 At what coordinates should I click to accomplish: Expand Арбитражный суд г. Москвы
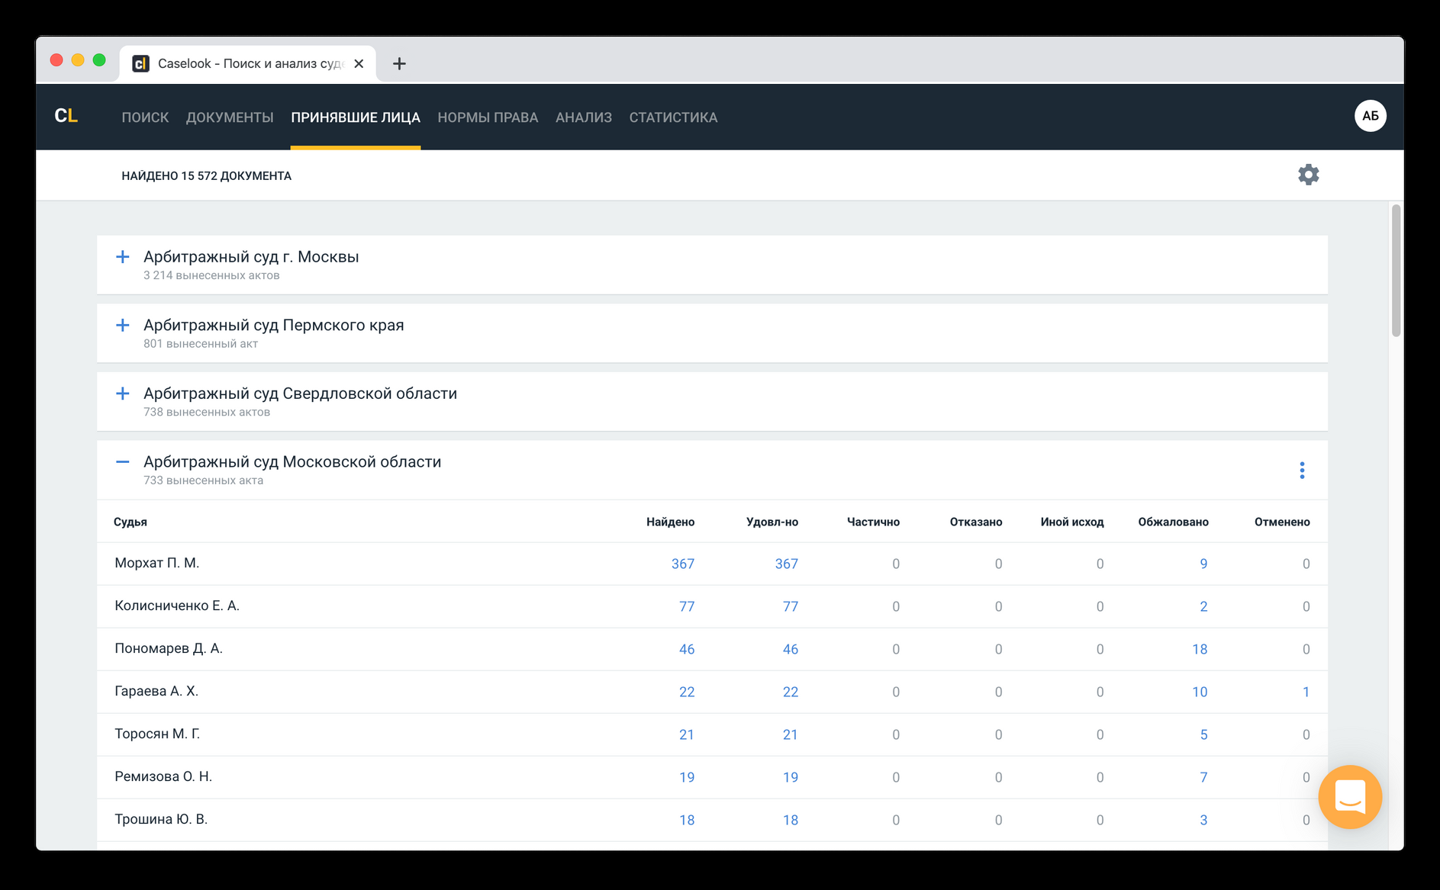(x=122, y=257)
